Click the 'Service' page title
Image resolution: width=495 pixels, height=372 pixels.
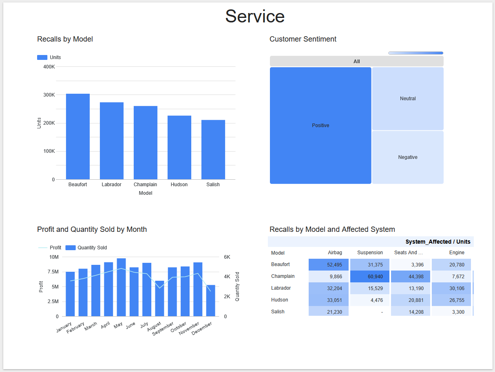tap(255, 16)
